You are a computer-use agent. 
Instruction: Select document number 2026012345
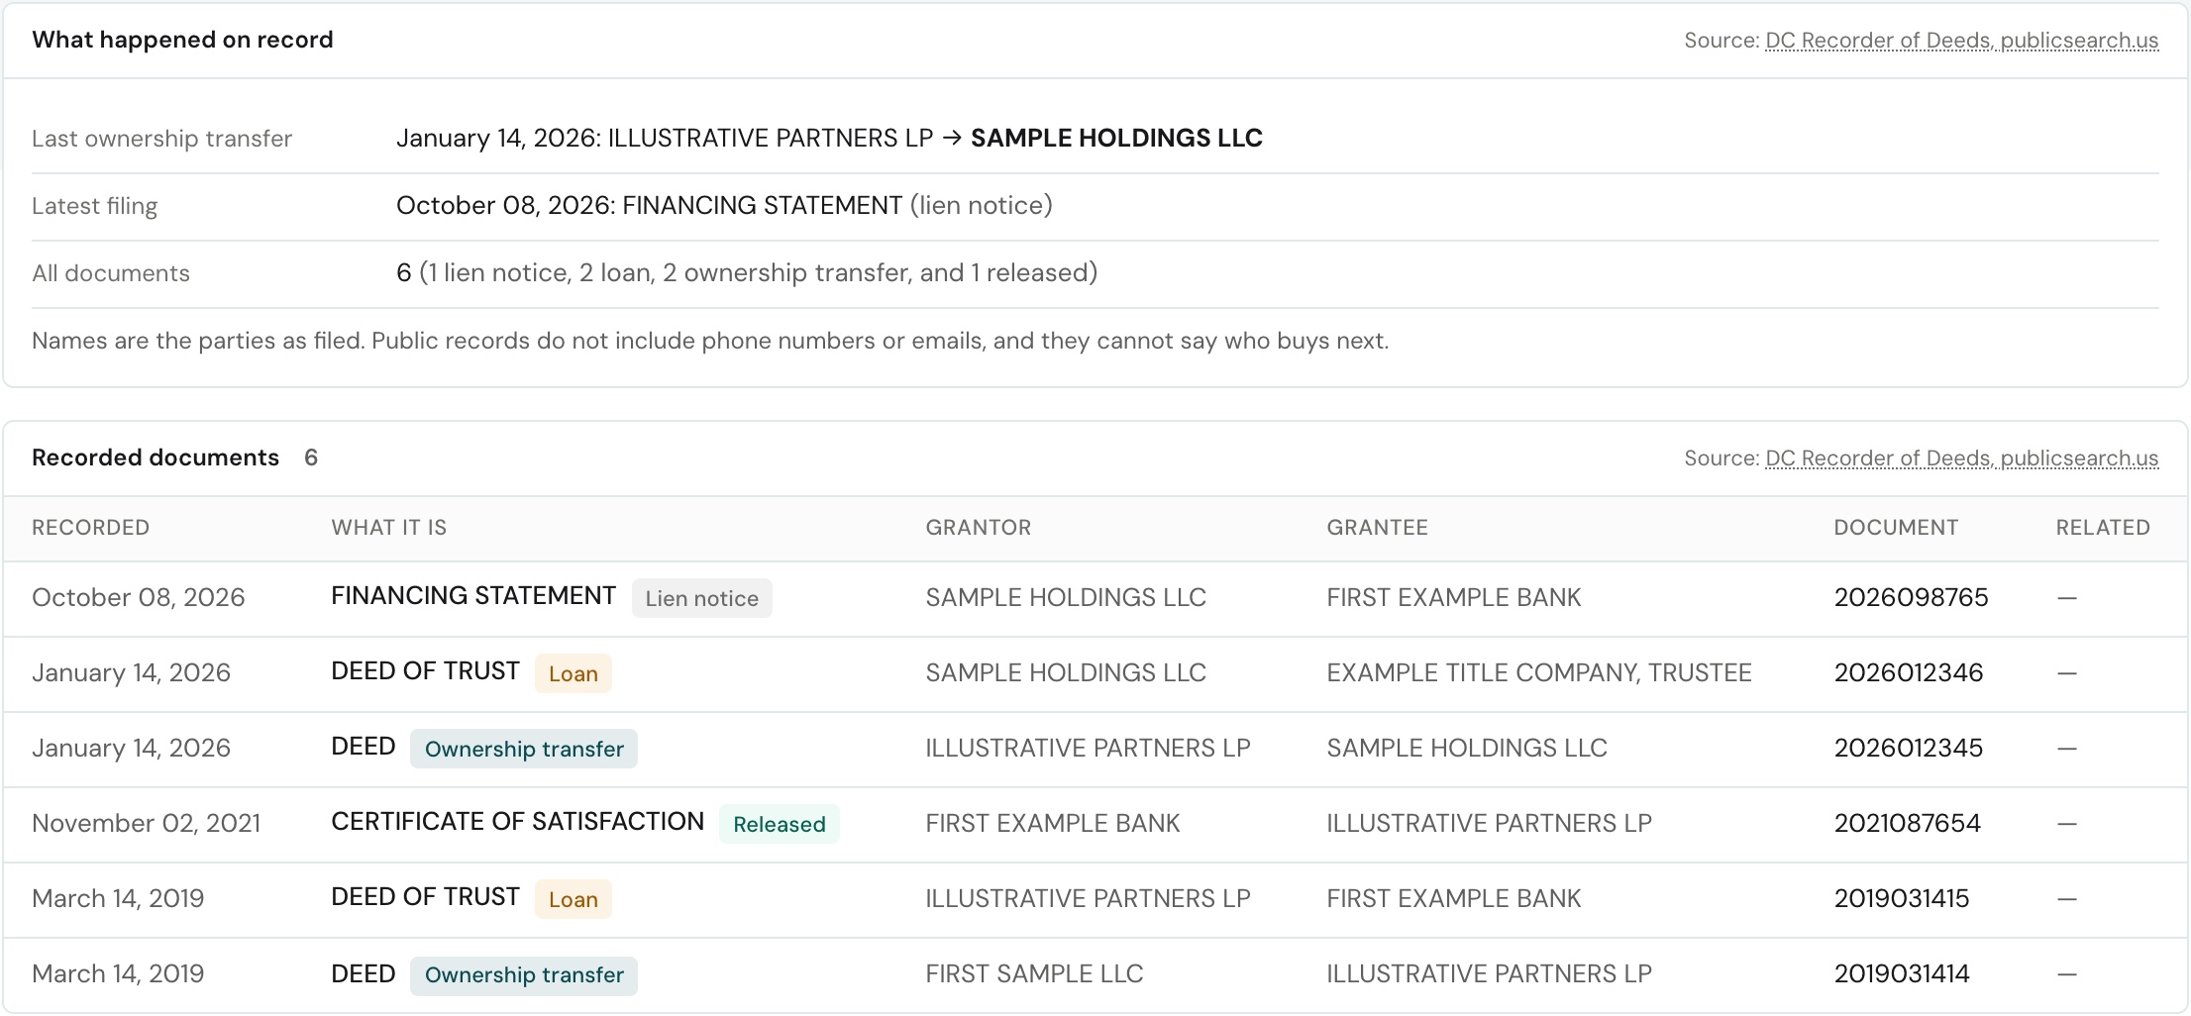1909,749
